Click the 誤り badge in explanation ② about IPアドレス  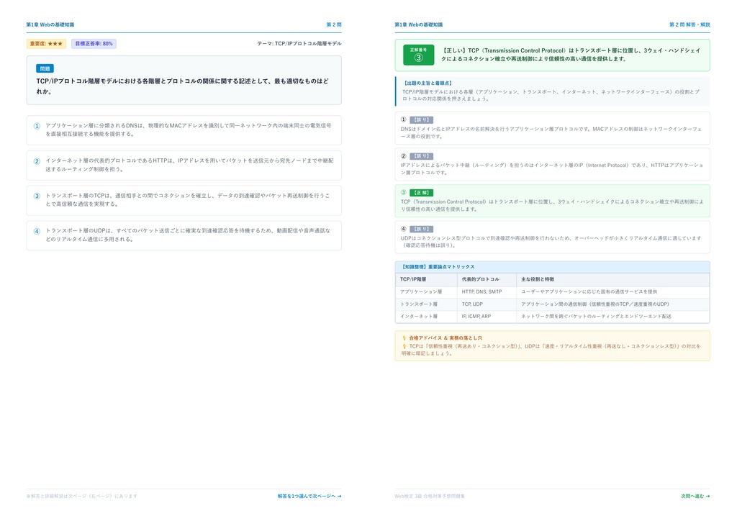421,156
